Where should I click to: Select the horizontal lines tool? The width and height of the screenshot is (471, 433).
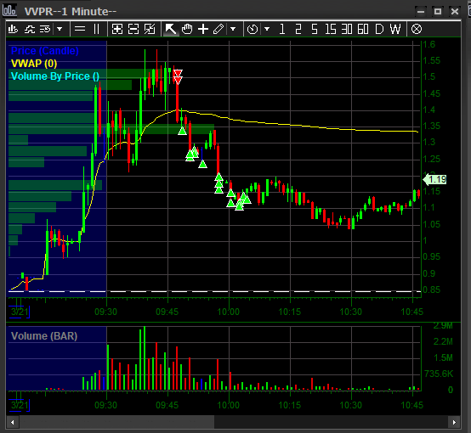(80, 29)
